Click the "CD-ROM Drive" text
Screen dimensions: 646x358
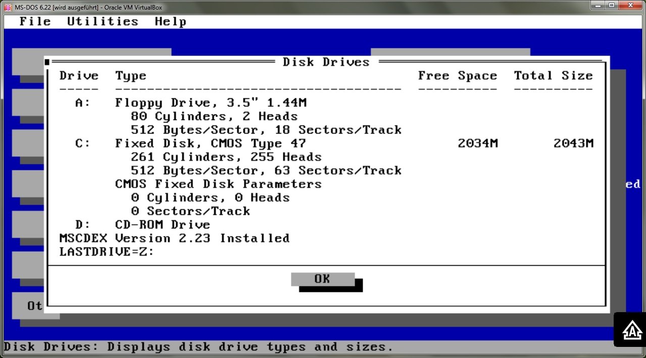(x=163, y=225)
